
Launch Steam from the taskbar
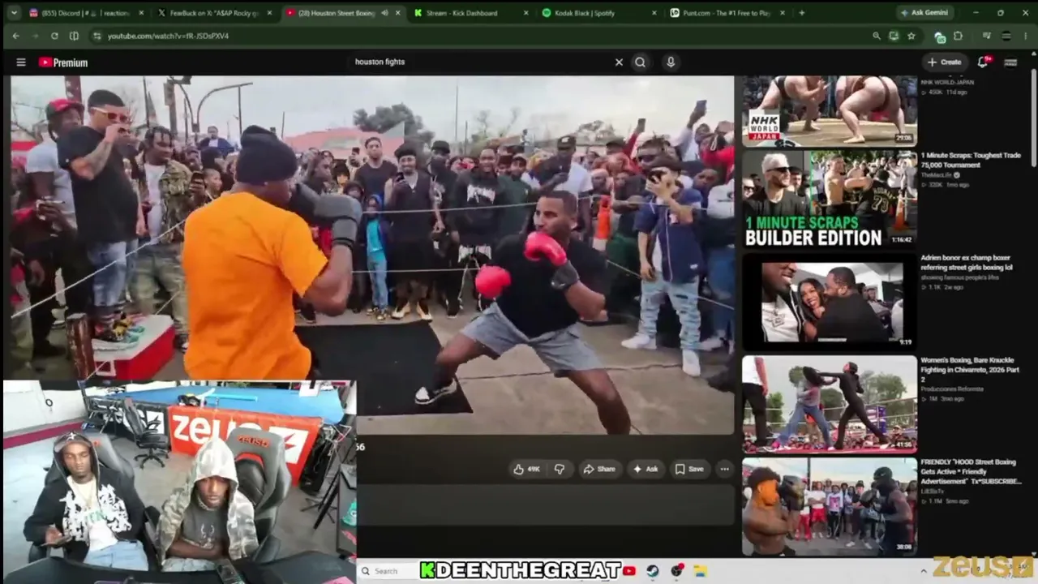tap(653, 571)
